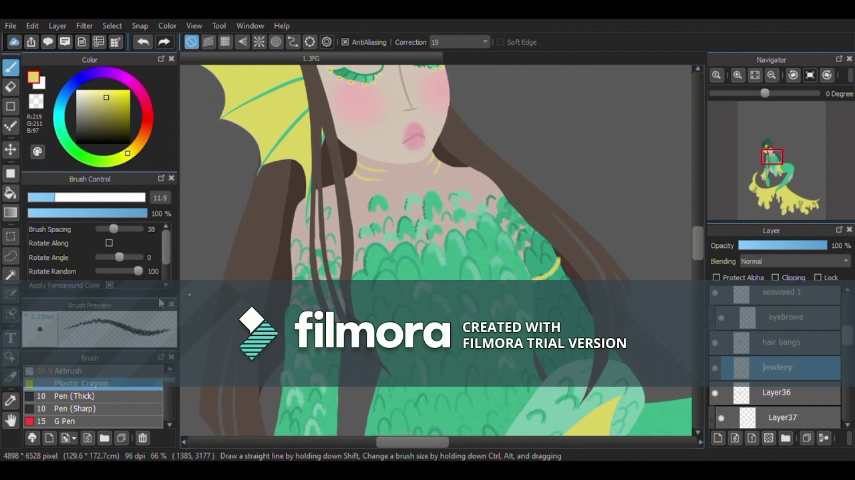Fit canvas to window in Navigator
The height and width of the screenshot is (480, 855).
[755, 75]
